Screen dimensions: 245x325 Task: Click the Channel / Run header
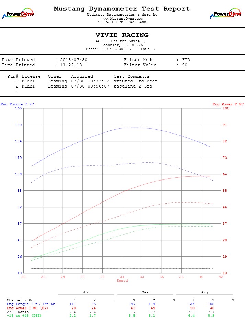[x=21, y=300]
